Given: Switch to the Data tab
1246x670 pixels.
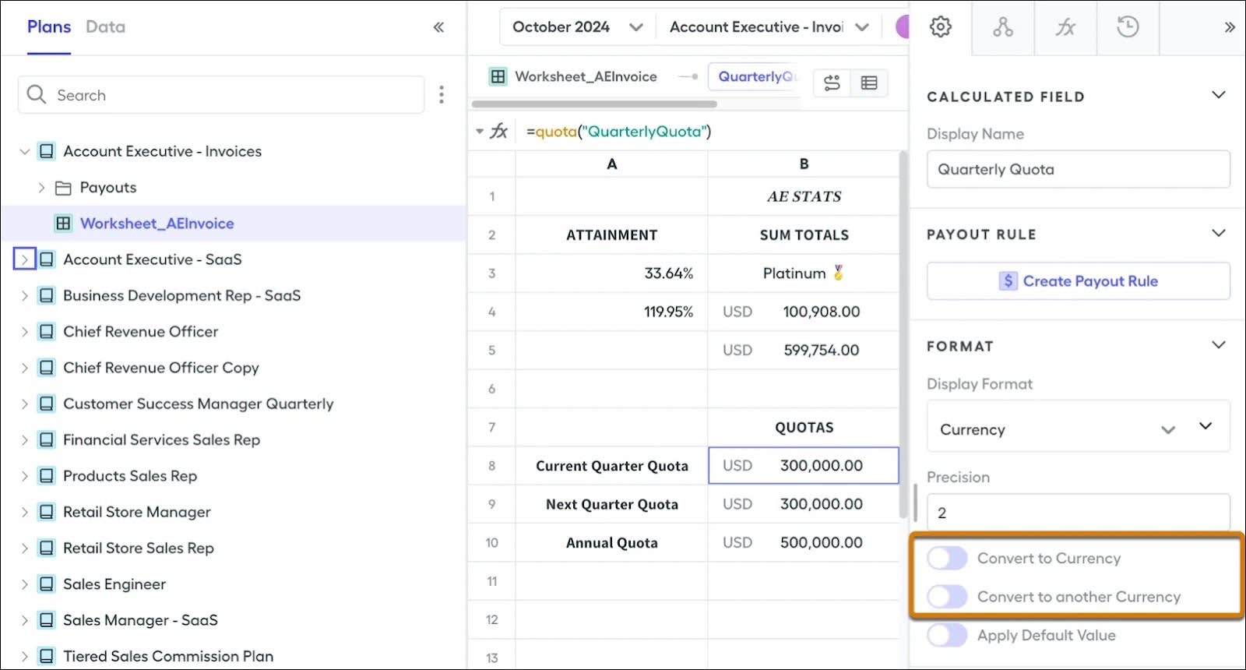Looking at the screenshot, I should click(x=105, y=27).
